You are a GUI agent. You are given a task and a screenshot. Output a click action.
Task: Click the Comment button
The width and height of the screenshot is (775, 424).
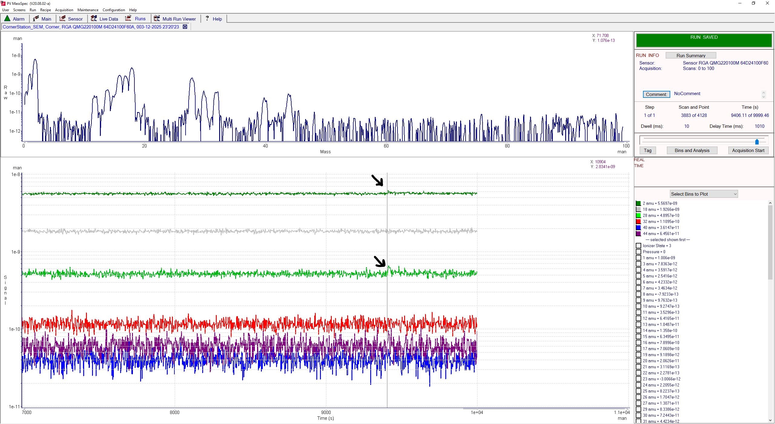tap(656, 94)
